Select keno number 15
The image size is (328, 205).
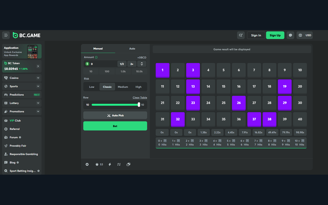pyautogui.click(x=224, y=86)
